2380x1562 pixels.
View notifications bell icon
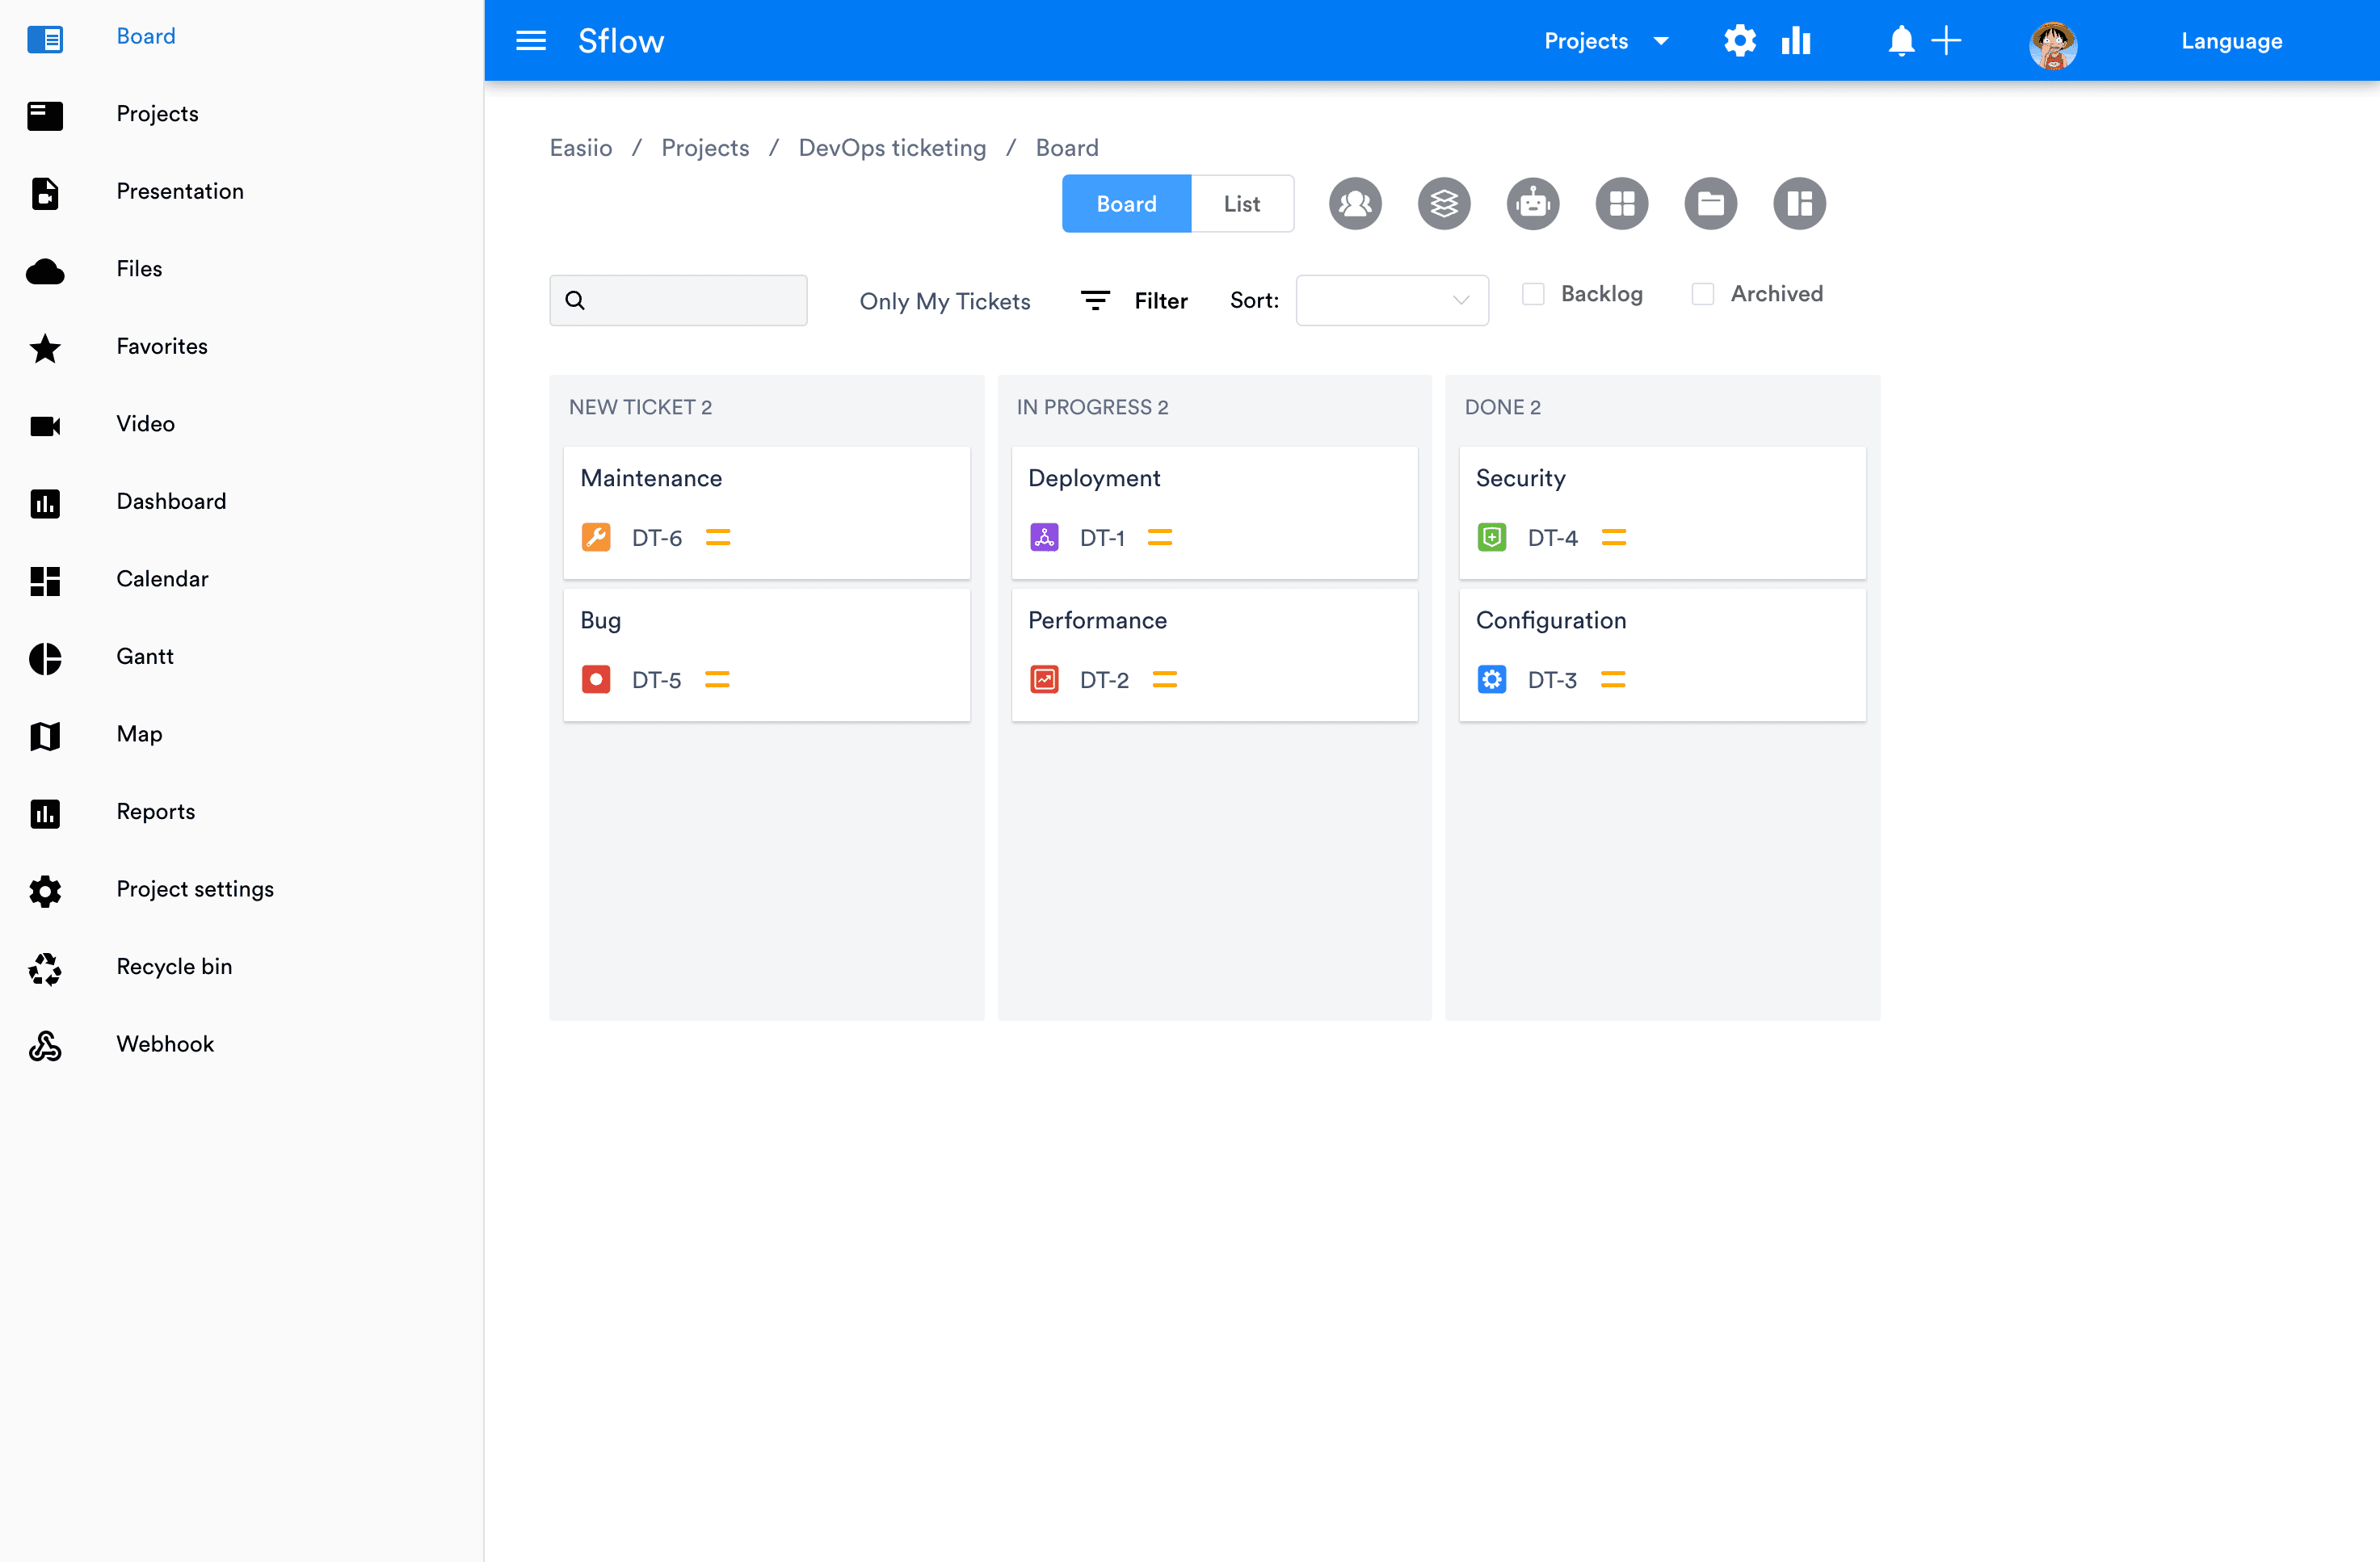click(x=1901, y=41)
